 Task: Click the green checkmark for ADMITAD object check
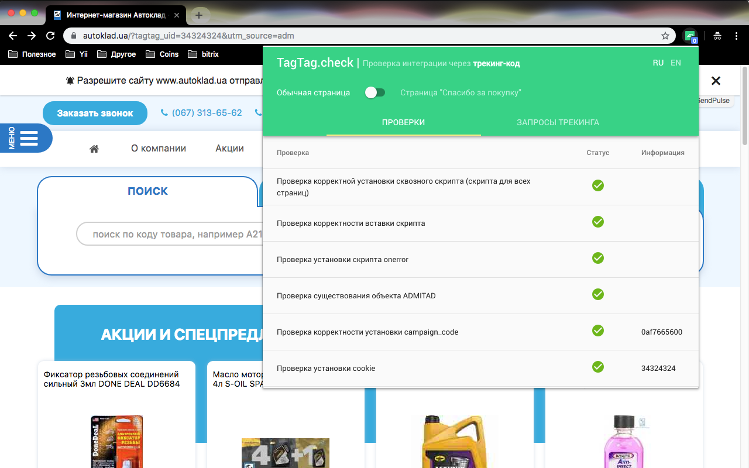tap(597, 294)
